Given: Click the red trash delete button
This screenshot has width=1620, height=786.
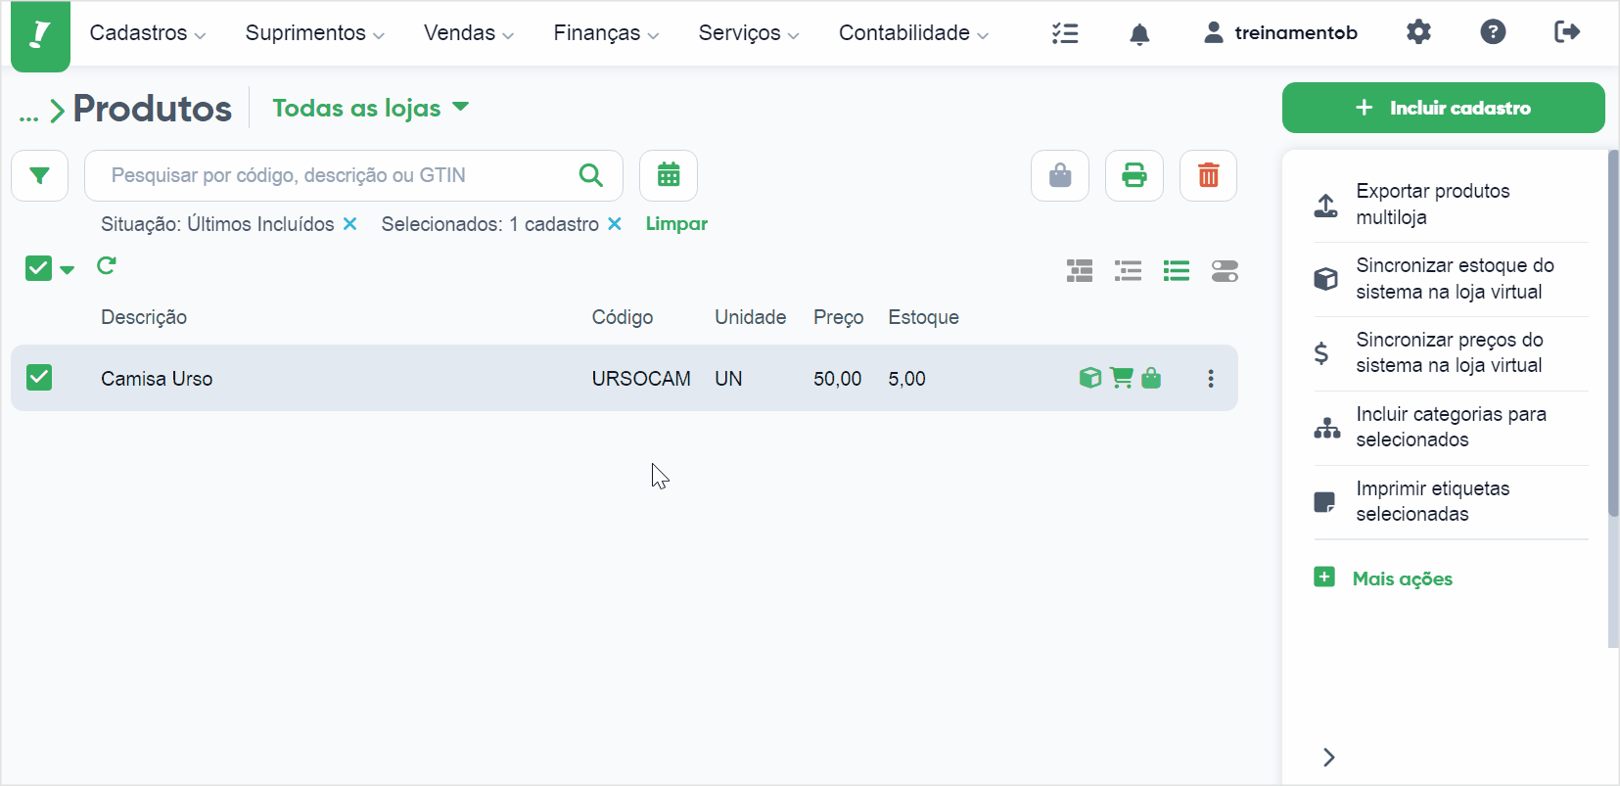Looking at the screenshot, I should click(x=1209, y=175).
